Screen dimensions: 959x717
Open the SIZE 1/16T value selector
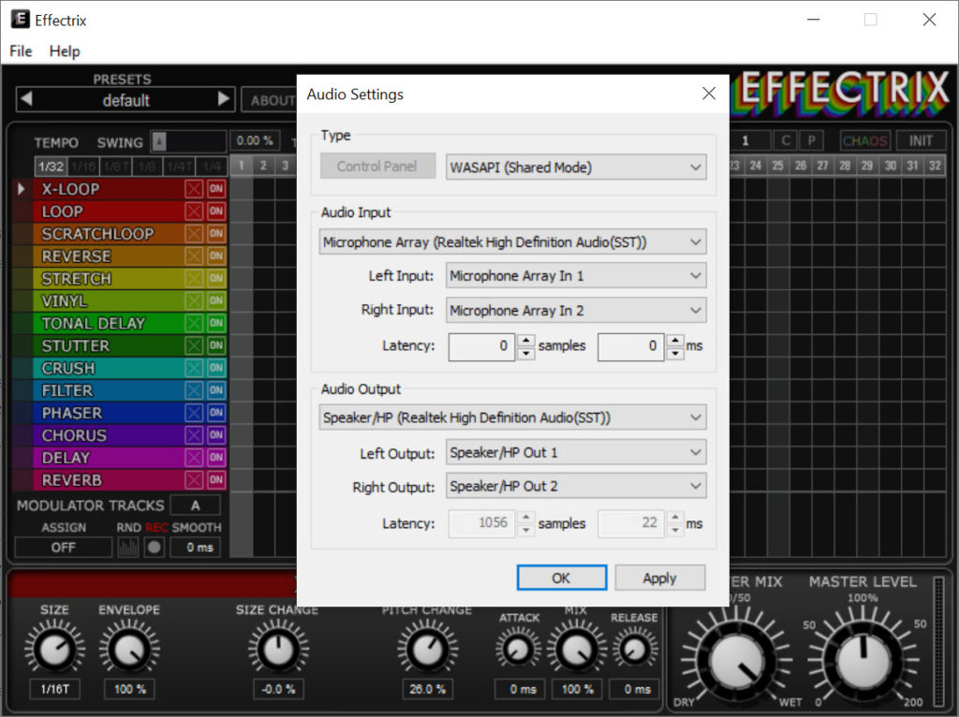tap(55, 689)
